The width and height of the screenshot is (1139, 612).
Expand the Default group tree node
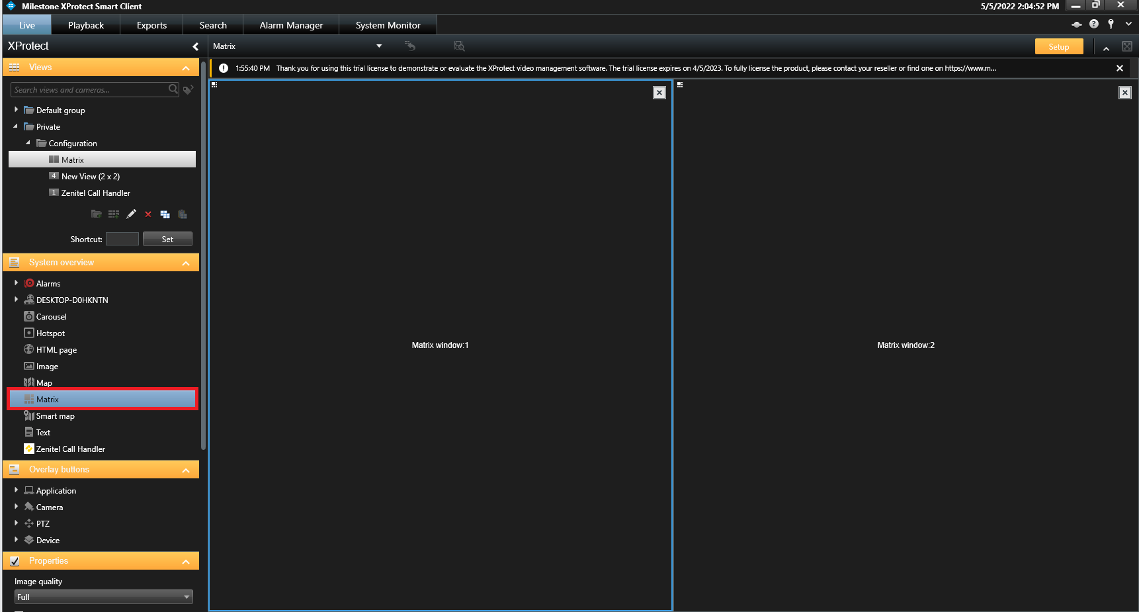(16, 110)
